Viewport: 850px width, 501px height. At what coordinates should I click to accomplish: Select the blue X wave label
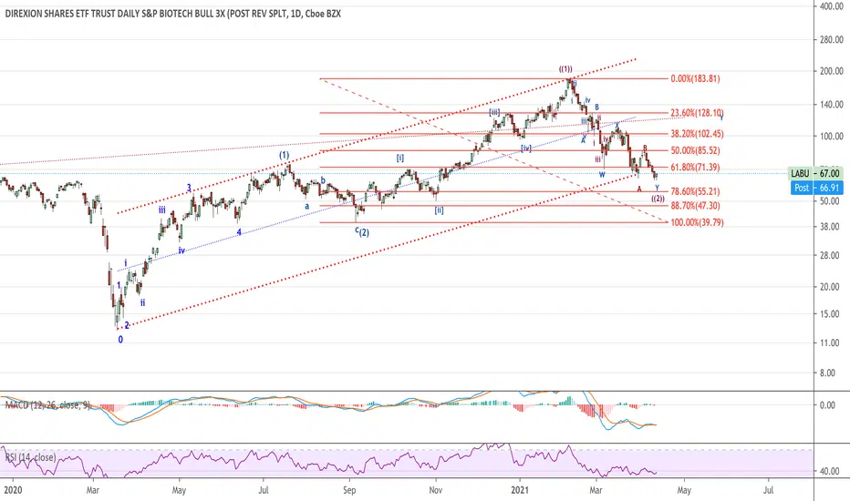click(x=617, y=126)
